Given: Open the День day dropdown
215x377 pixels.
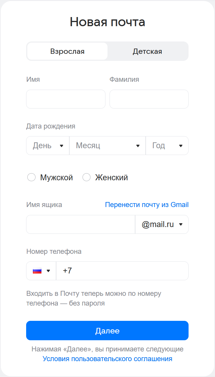Looking at the screenshot, I should (x=48, y=146).
